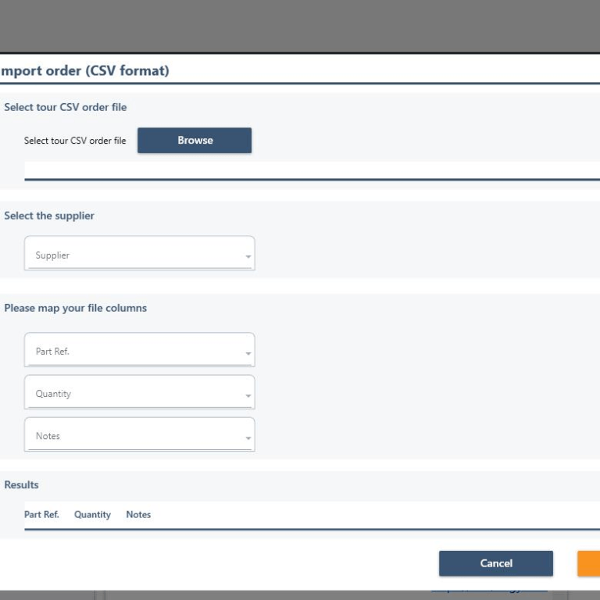Click the Cancel button
This screenshot has height=600, width=600.
tap(495, 563)
